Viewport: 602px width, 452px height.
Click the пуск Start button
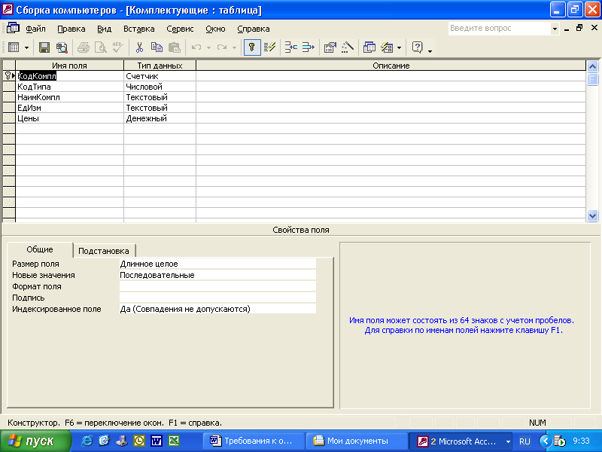[x=35, y=441]
